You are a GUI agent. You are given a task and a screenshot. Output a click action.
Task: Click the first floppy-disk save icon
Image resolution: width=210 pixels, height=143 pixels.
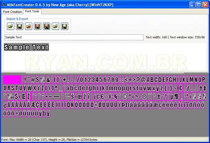click(19, 26)
